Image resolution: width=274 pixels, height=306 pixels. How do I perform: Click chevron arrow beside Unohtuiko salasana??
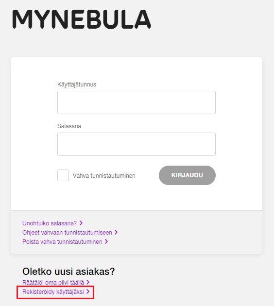(x=81, y=223)
